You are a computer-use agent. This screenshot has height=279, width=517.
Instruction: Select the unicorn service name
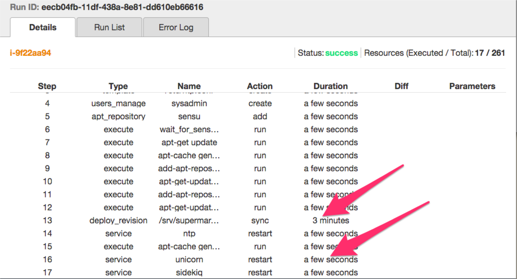189,259
